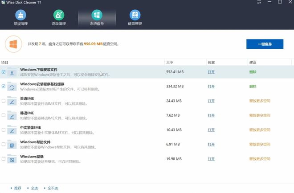Click the Windows安装程序基线缓存 item icon

tap(12, 87)
